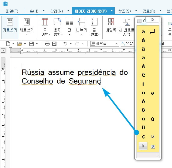
Task: Click the redo arrow icon
Action: [77, 44]
